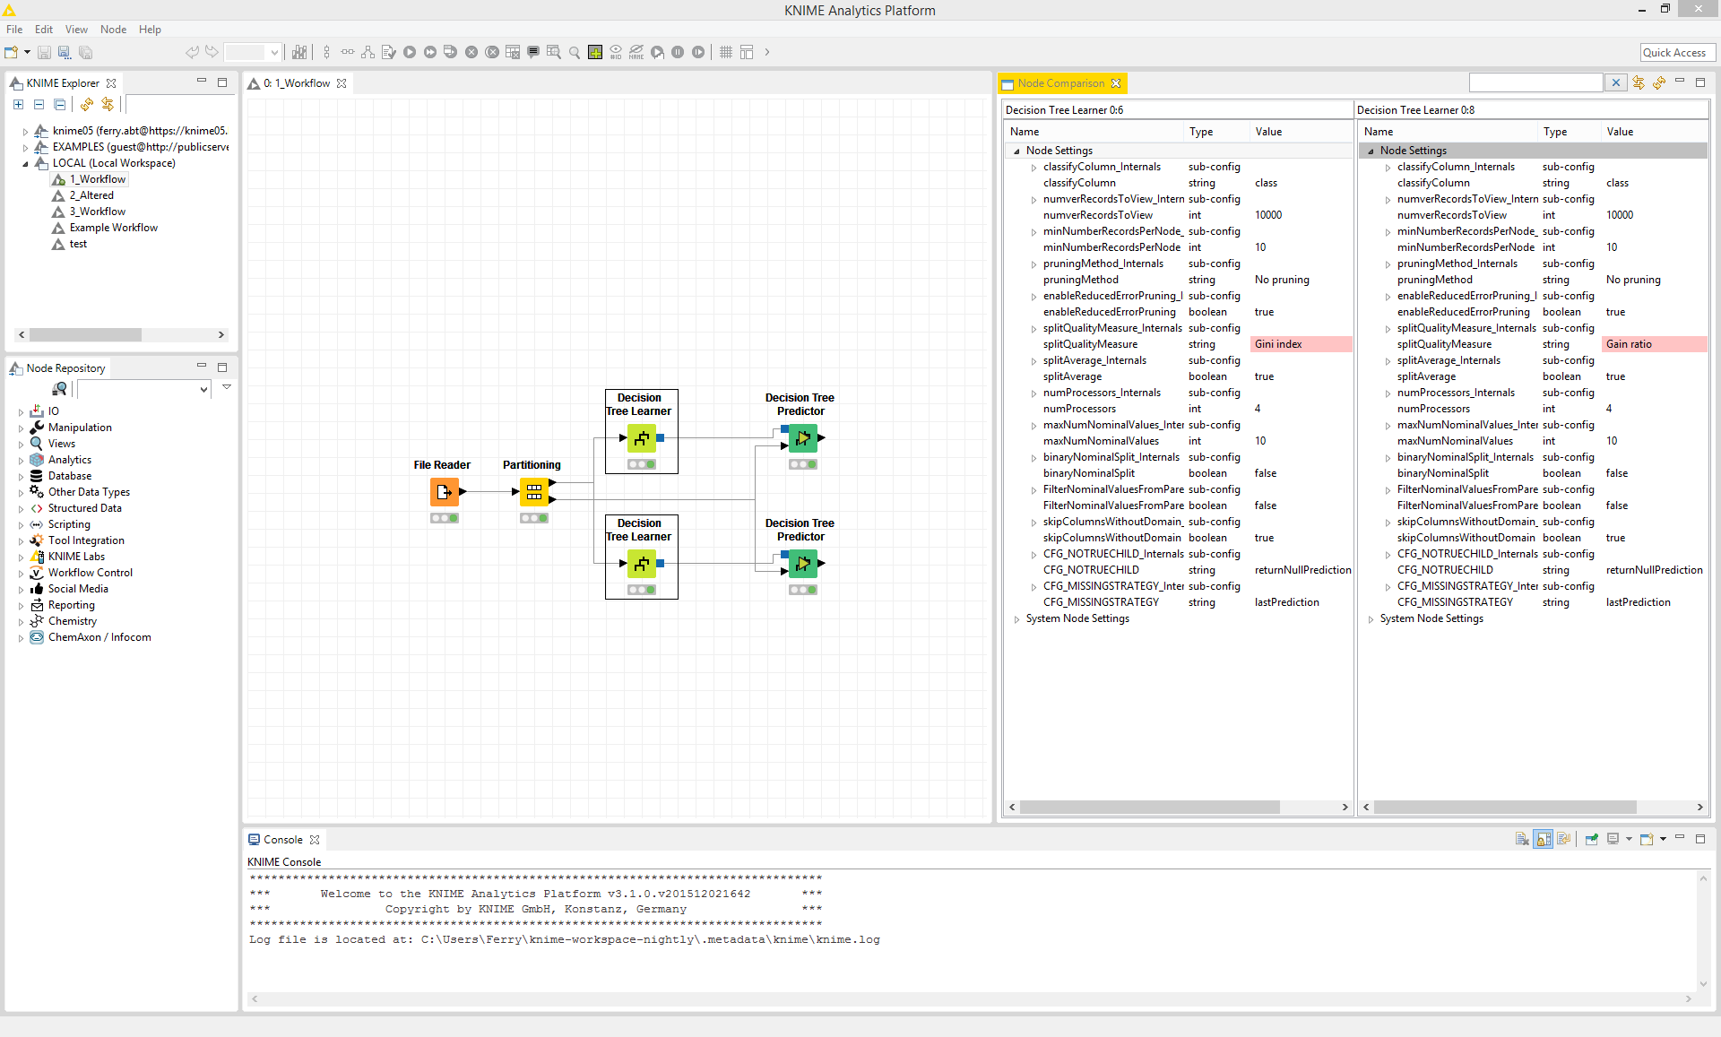Click the upper Decision Tree Learner node
Image resolution: width=1721 pixels, height=1037 pixels.
coord(641,438)
